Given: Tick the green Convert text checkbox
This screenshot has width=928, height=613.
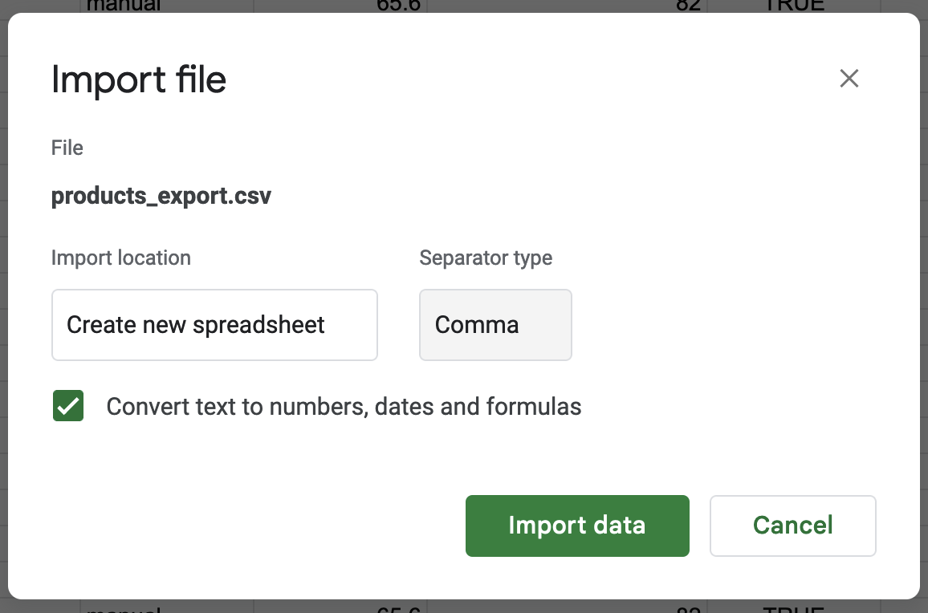Looking at the screenshot, I should pyautogui.click(x=68, y=406).
